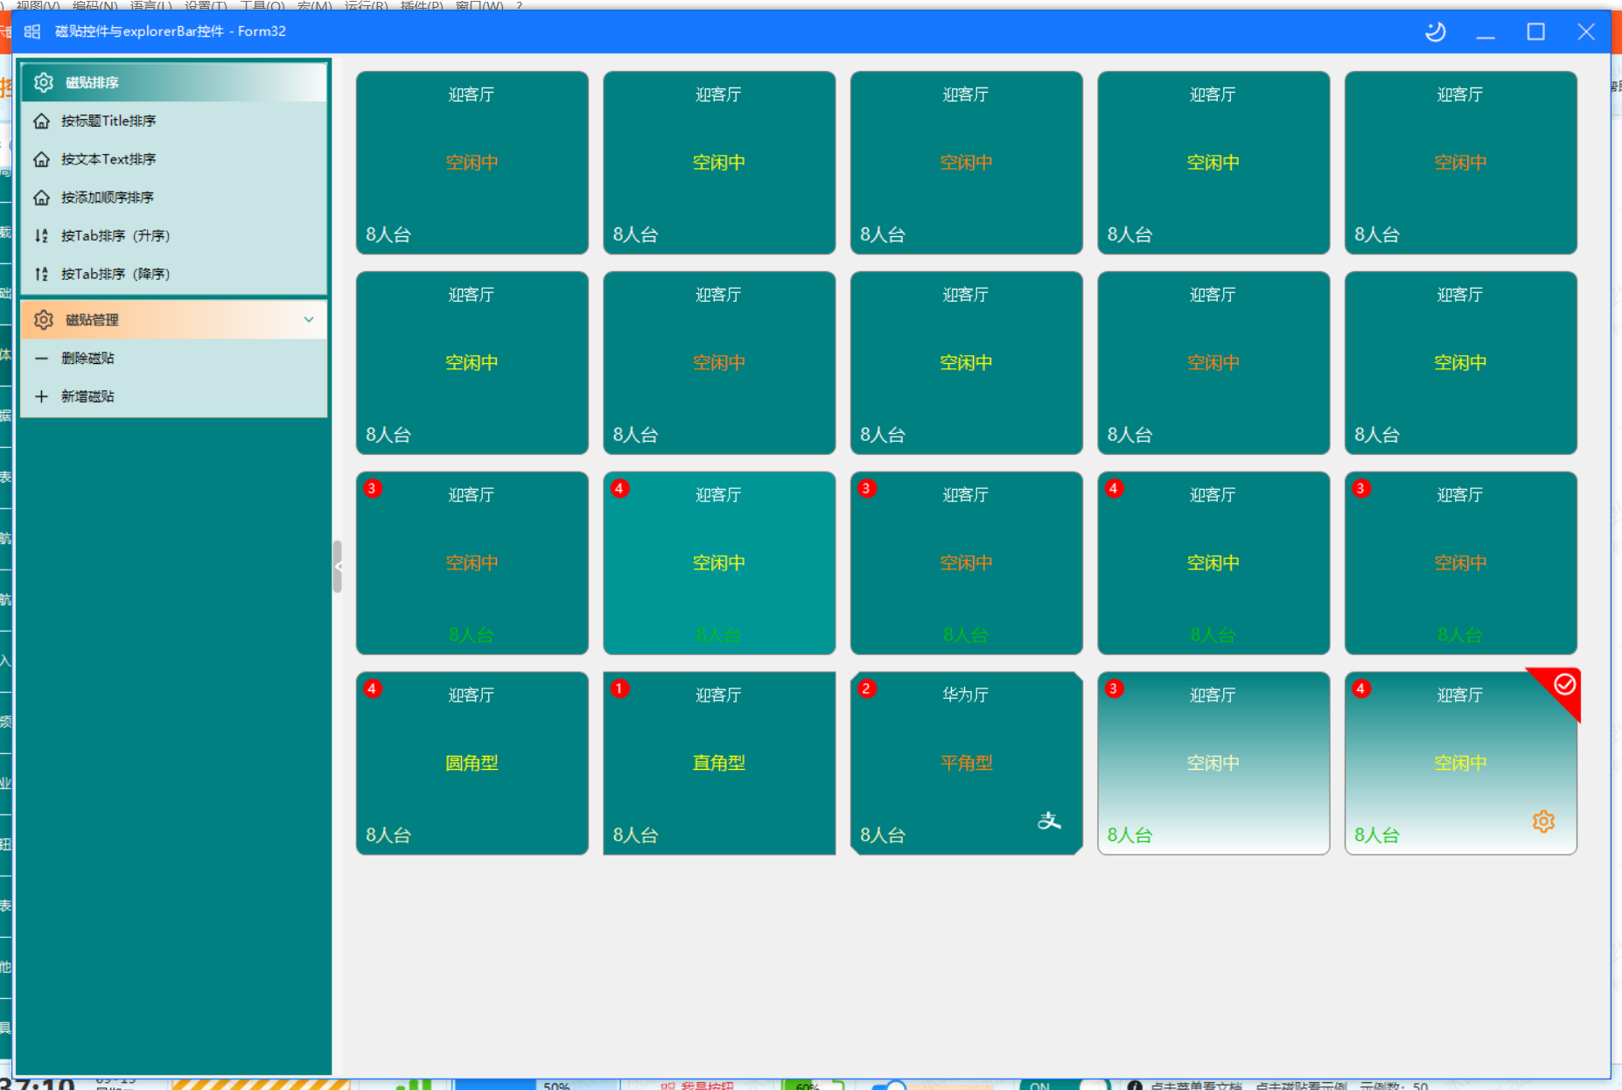Select 按添加顺序排序 menu item
1622x1090 pixels.
[174, 198]
